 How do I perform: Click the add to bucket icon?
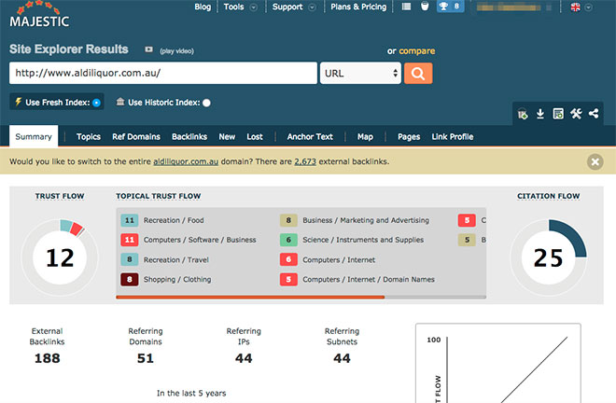522,115
